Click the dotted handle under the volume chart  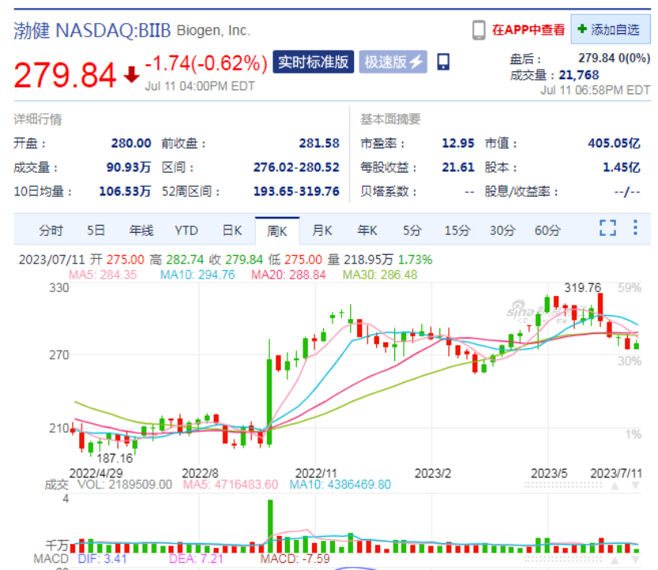[563, 559]
